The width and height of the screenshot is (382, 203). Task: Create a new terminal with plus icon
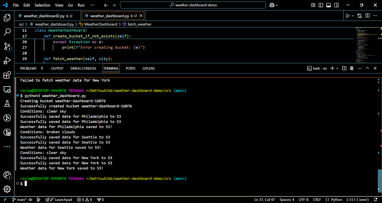click(332, 68)
